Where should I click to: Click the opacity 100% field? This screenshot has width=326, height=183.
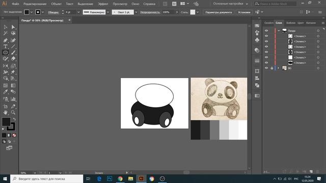click(168, 12)
